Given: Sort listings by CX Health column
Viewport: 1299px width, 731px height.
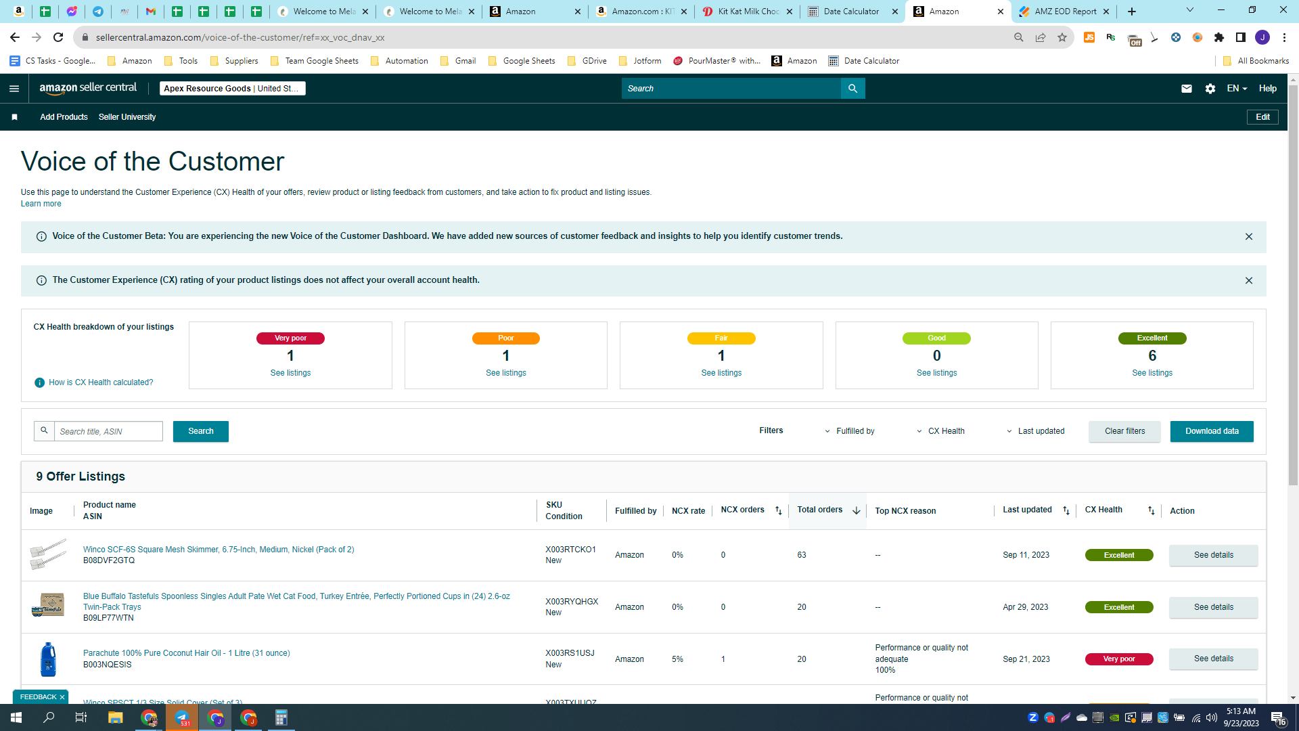Looking at the screenshot, I should (x=1152, y=511).
